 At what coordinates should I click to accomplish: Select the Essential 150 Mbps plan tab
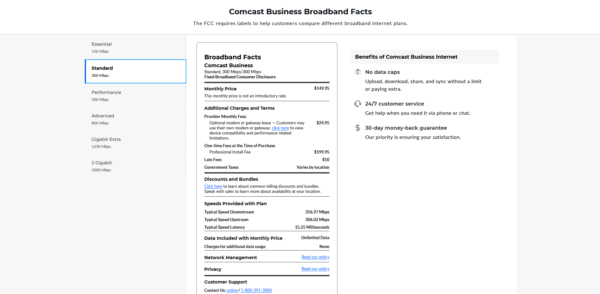136,48
